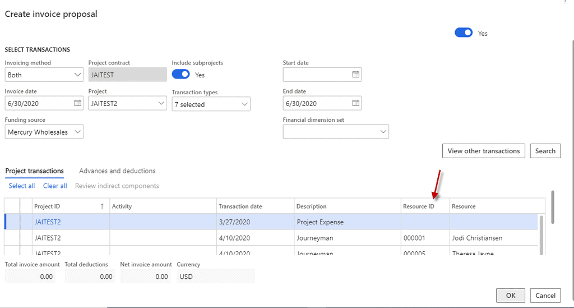Expand the Project JAITEST2 dropdown
Image resolution: width=574 pixels, height=308 pixels.
[161, 103]
